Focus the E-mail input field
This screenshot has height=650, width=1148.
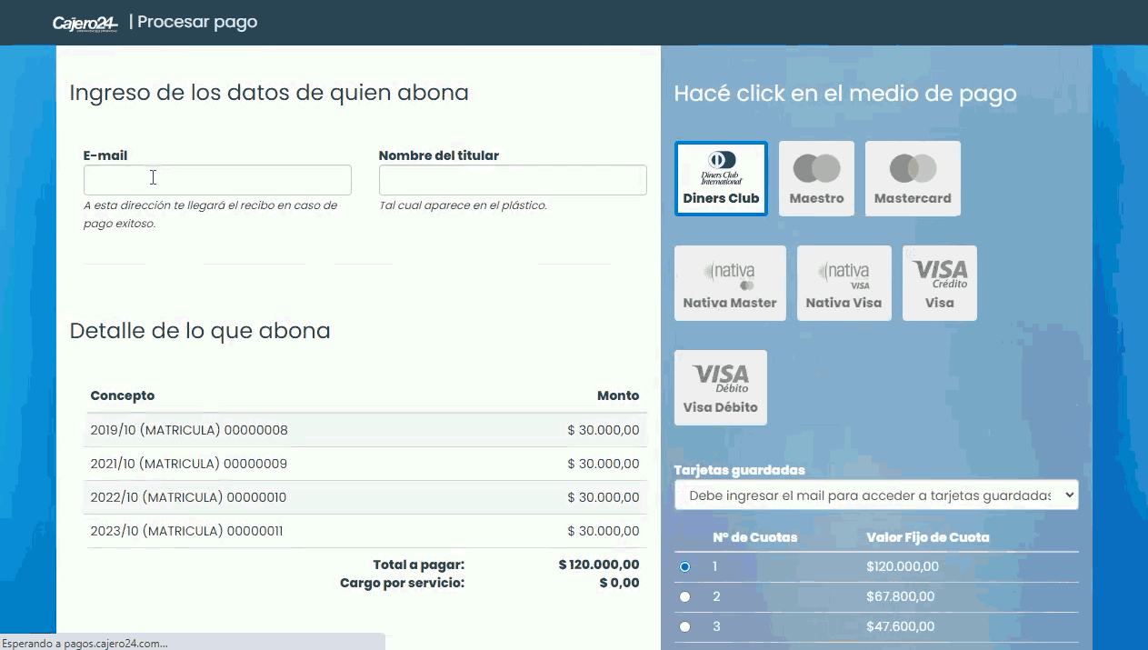[x=217, y=180]
